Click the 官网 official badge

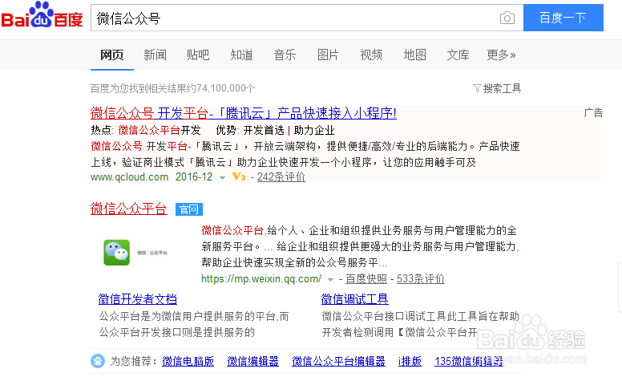point(189,209)
